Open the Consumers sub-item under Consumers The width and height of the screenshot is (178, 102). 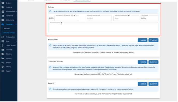pyautogui.click(x=6, y=29)
